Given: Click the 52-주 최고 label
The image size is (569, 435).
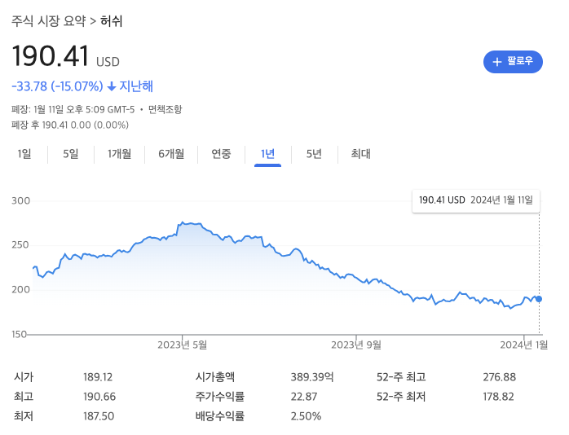Looking at the screenshot, I should tap(401, 377).
